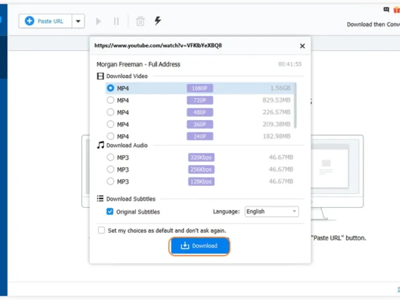The image size is (400, 300).
Task: Uncheck Original Subtitles checkbox
Action: (x=110, y=211)
